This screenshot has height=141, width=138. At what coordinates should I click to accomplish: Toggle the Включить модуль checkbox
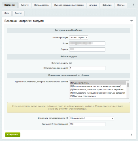tap(70, 63)
